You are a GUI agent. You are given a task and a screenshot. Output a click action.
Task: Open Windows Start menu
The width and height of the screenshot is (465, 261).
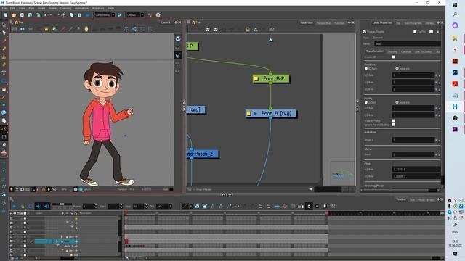coord(455,5)
